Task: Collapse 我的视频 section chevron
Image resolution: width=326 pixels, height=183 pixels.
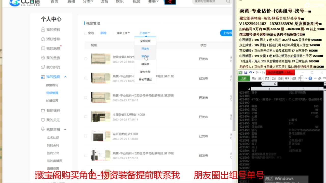Action: pyautogui.click(x=65, y=77)
